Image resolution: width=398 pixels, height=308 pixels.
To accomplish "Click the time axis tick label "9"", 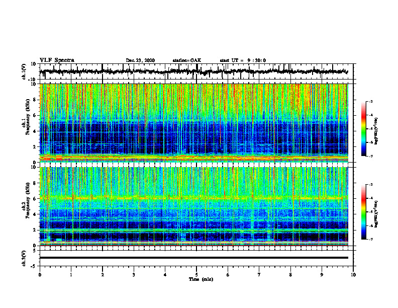I will coord(322,275).
